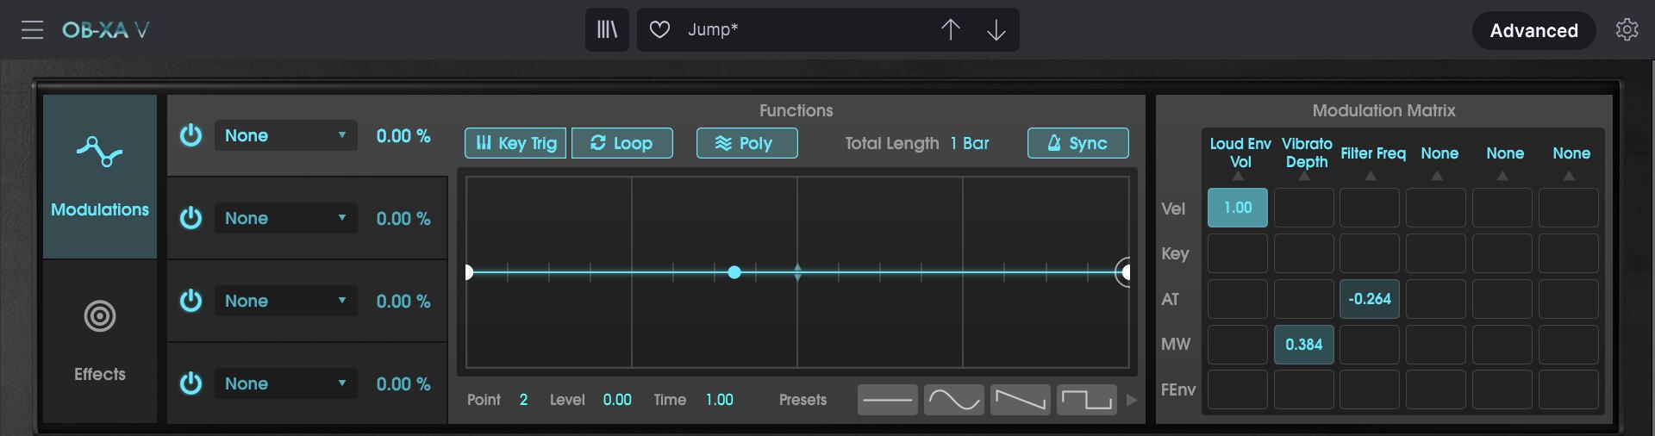
Task: Open fourth modulation destination None dropdown
Action: click(285, 383)
